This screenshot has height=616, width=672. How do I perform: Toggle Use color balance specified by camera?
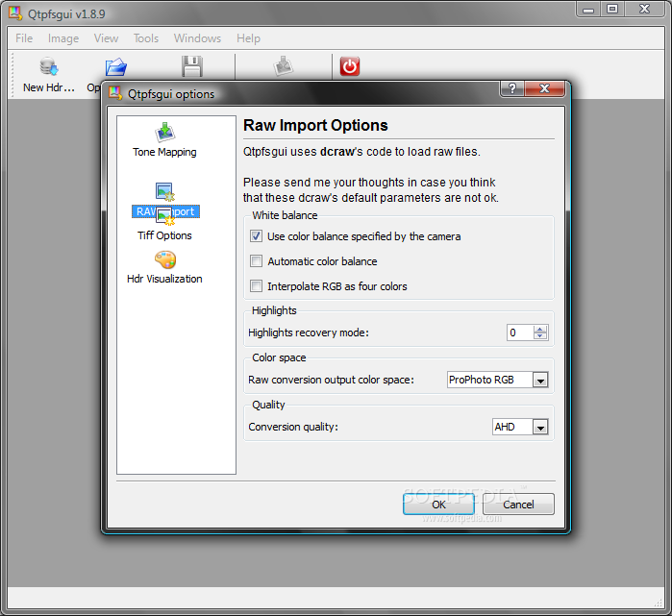point(257,236)
